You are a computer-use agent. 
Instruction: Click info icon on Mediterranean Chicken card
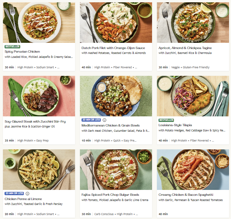104,120
